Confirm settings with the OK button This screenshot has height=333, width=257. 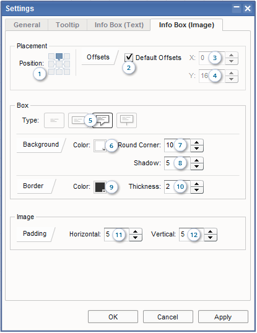pyautogui.click(x=113, y=317)
